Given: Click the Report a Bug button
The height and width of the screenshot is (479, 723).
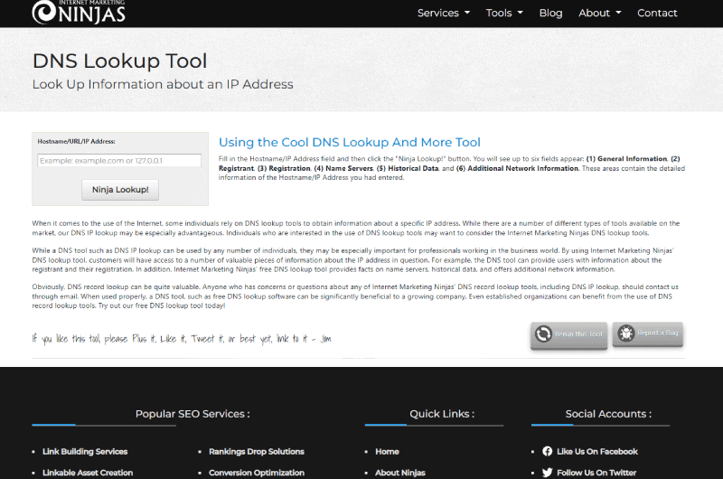Looking at the screenshot, I should point(648,333).
